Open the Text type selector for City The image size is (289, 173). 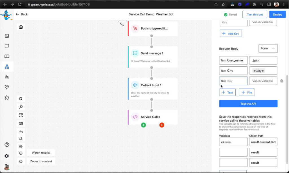pyautogui.click(x=223, y=71)
